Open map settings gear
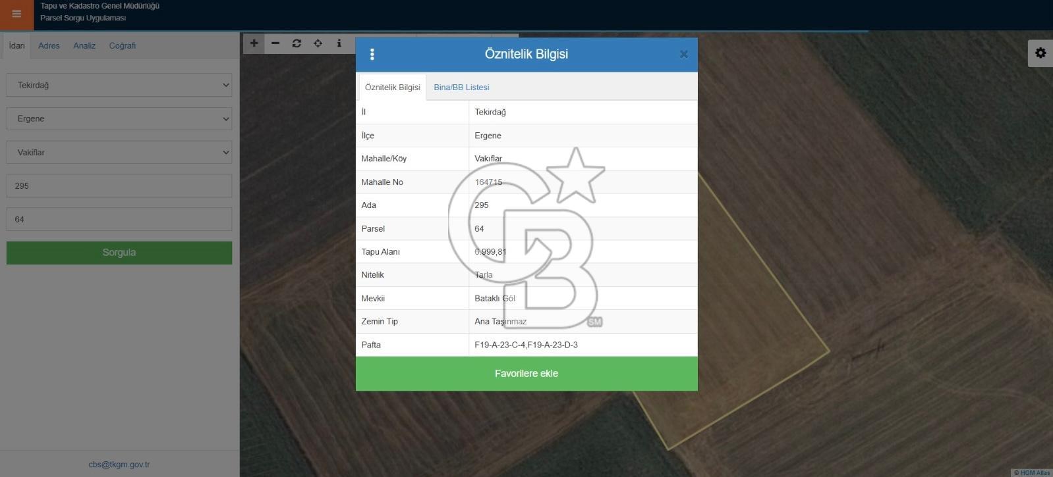 click(1040, 53)
